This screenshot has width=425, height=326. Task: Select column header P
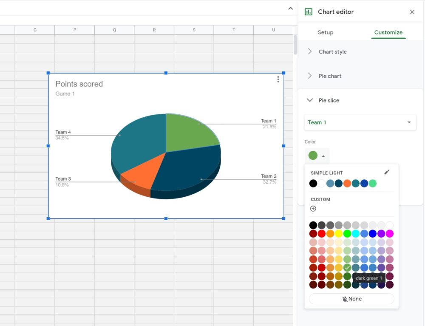pos(74,30)
